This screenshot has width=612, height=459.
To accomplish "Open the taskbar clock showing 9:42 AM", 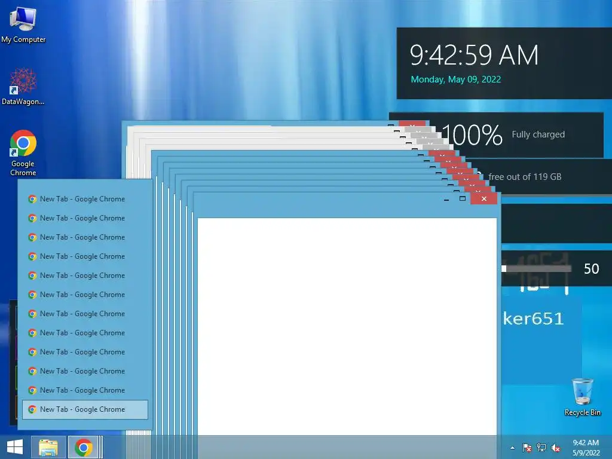I will (586, 448).
